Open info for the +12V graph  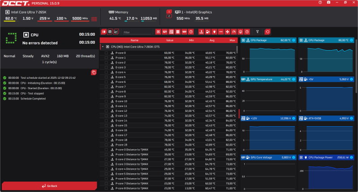coord(294,118)
